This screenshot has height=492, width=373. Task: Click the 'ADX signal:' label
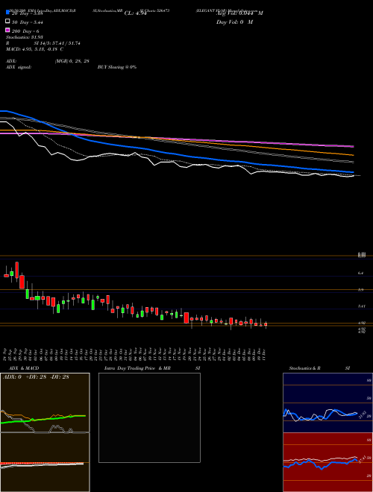click(19, 67)
